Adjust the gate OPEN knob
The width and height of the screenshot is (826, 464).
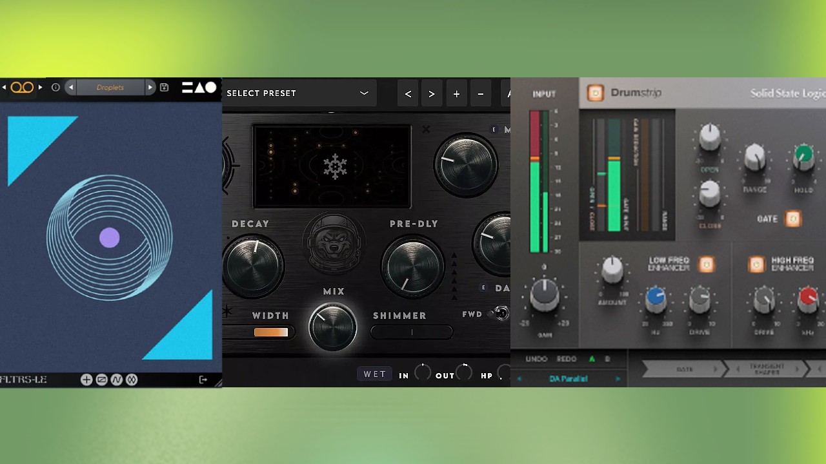[710, 137]
